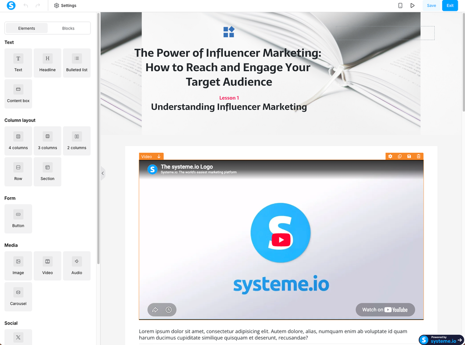Pick the Audio media element
The image size is (465, 345).
(x=77, y=266)
